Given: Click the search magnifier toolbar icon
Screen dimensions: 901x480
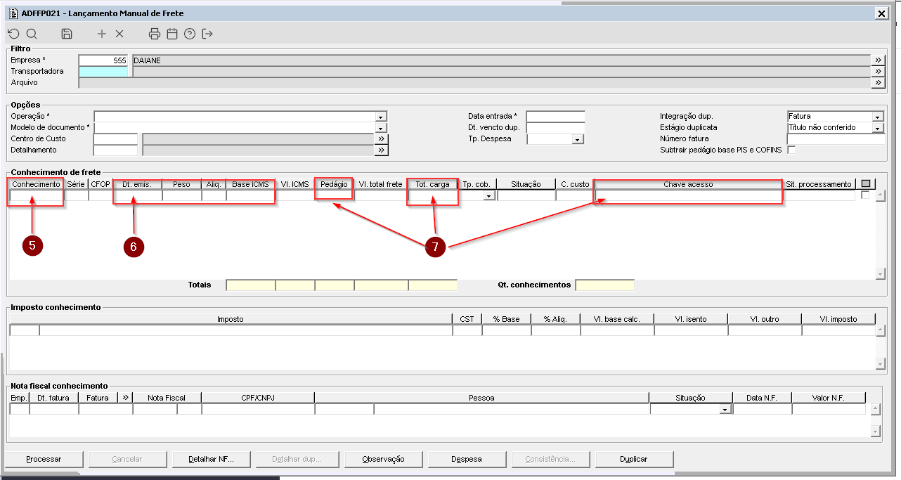Looking at the screenshot, I should (x=32, y=34).
